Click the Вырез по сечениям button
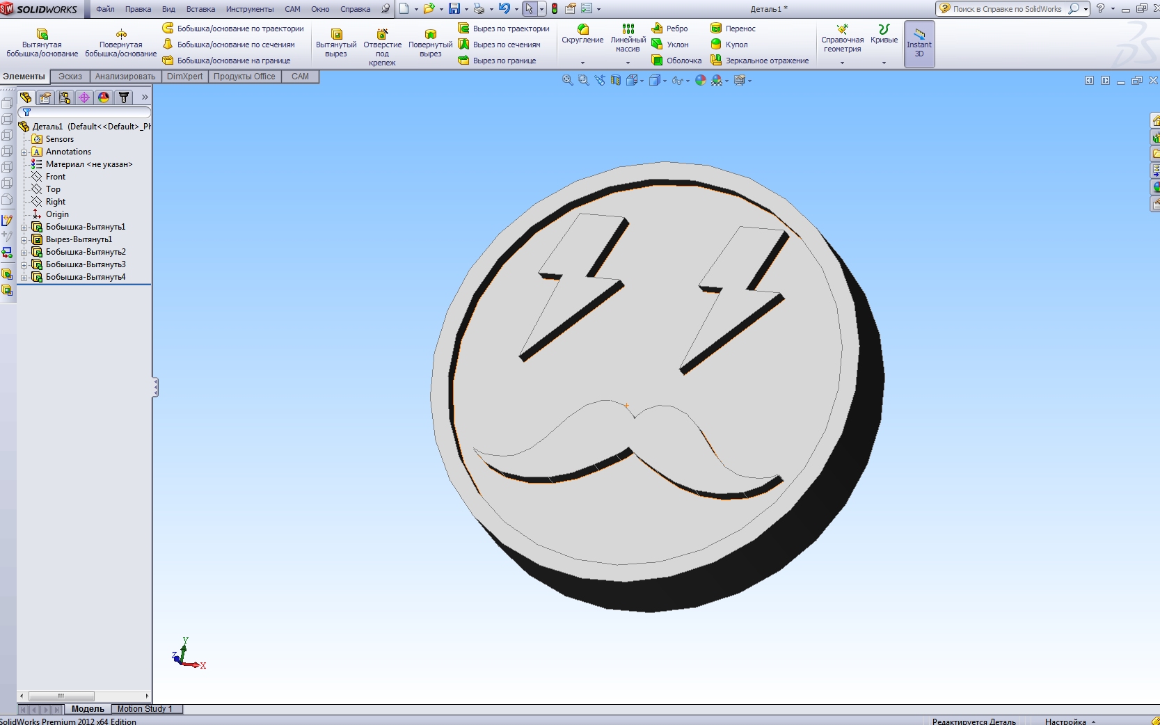Viewport: 1160px width, 725px height. click(x=499, y=45)
